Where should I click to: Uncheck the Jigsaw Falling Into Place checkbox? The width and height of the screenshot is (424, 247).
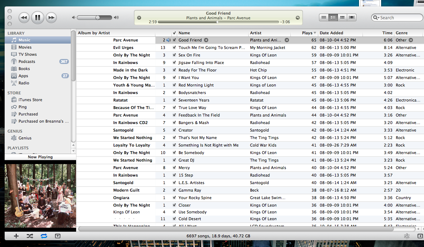click(x=174, y=63)
